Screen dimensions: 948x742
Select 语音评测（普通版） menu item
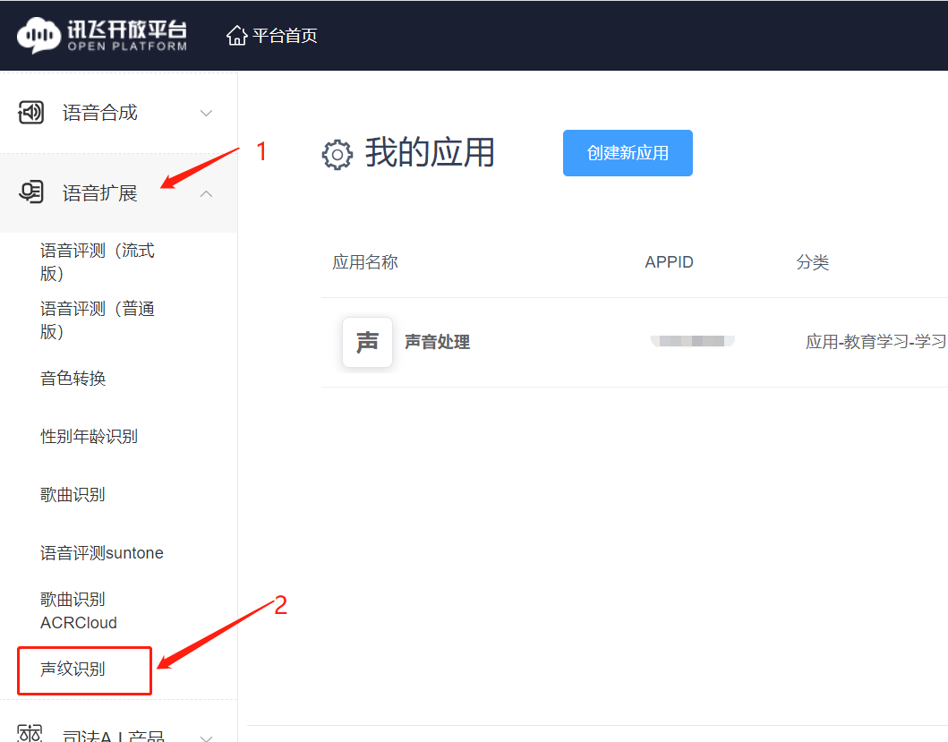coord(97,320)
